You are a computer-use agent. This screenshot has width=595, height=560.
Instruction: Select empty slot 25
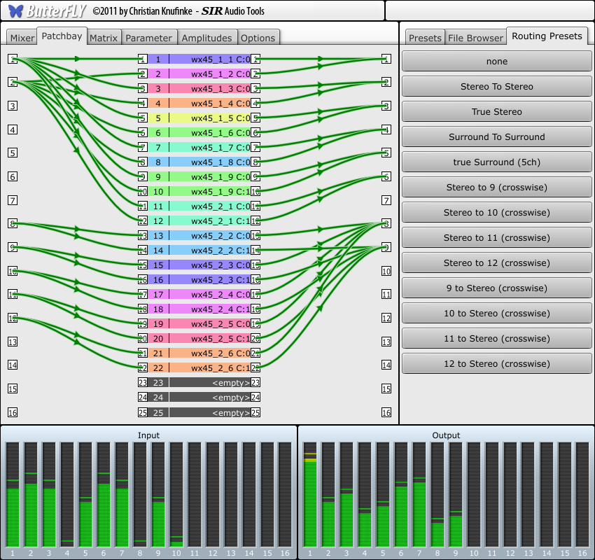pos(199,412)
